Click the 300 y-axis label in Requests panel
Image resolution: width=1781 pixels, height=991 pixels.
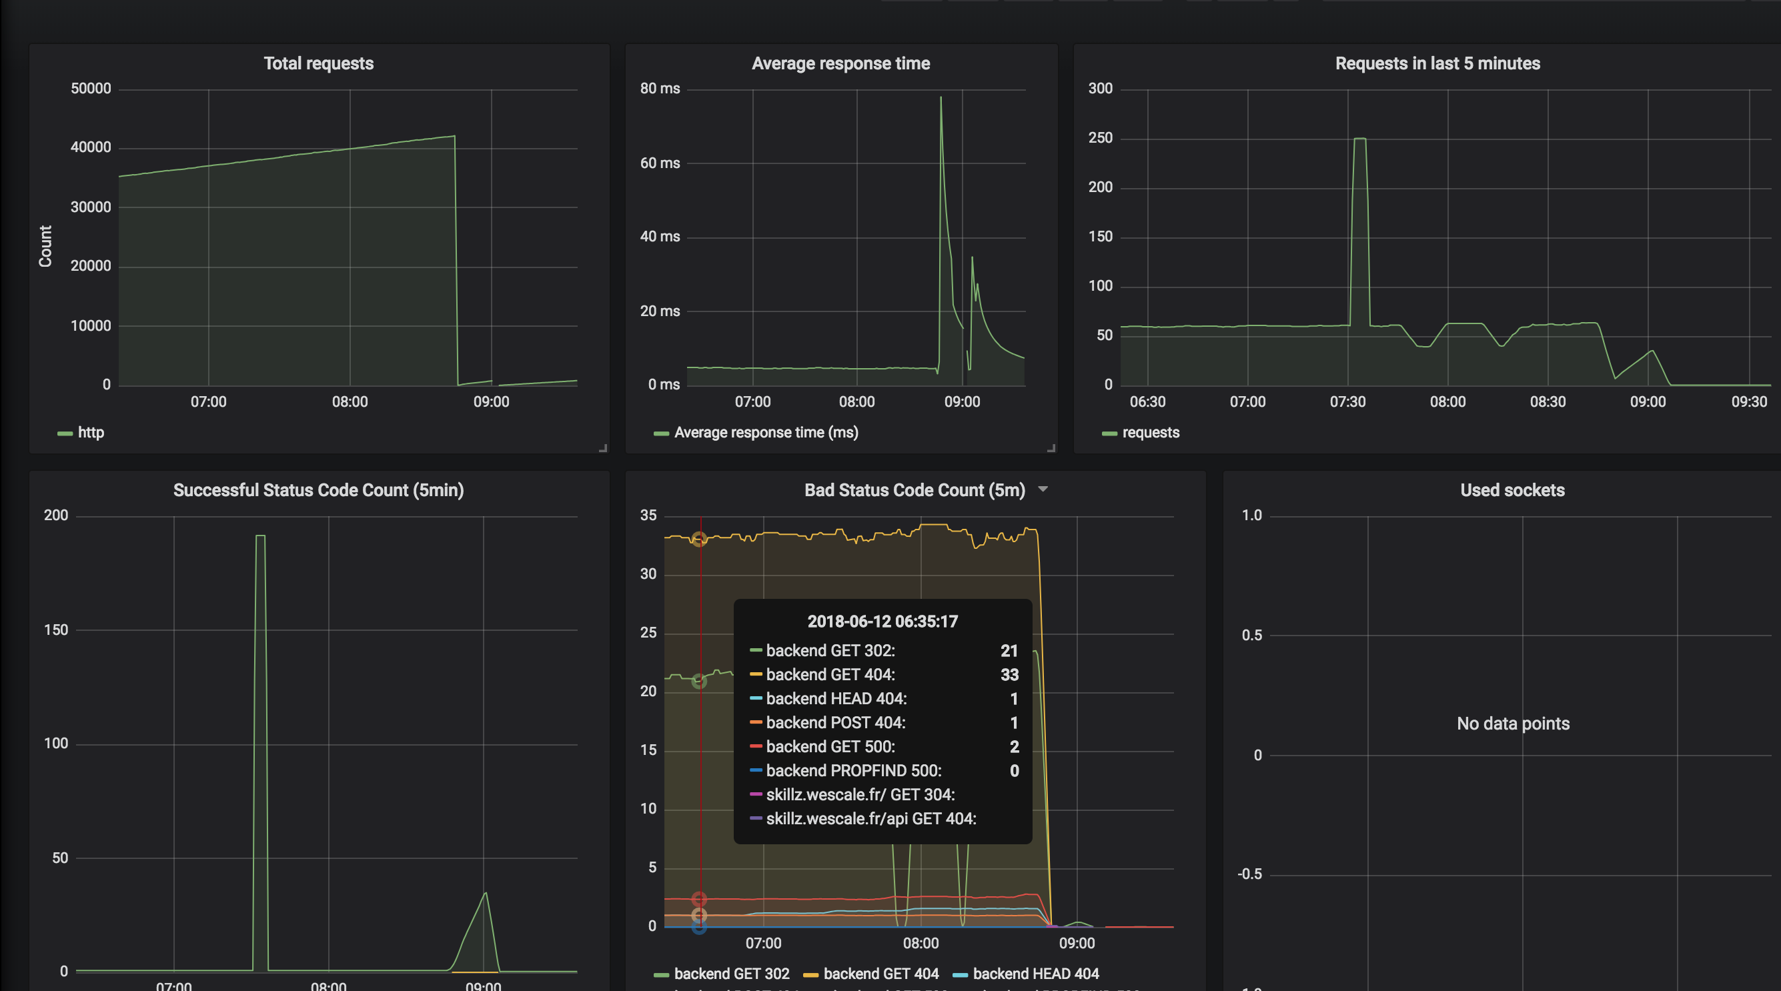pyautogui.click(x=1100, y=89)
